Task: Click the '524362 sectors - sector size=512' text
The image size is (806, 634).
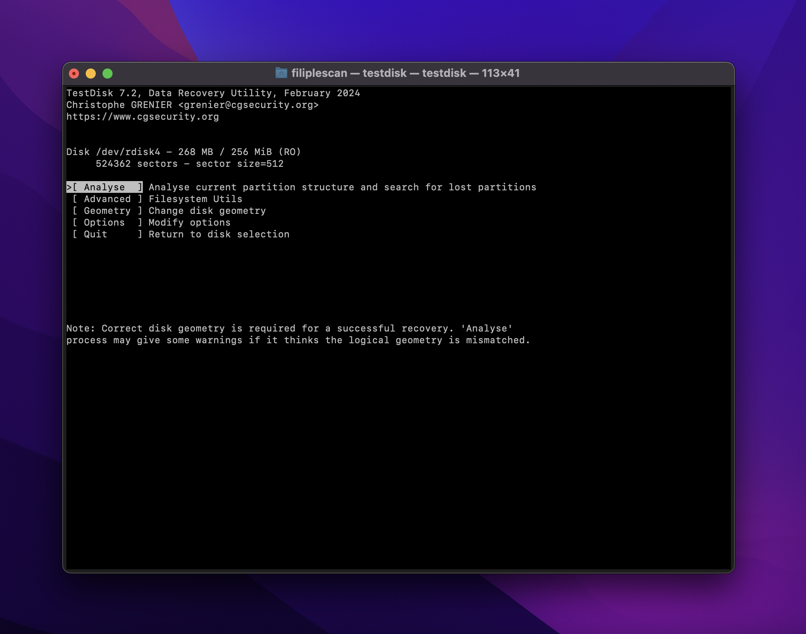Action: pyautogui.click(x=189, y=164)
